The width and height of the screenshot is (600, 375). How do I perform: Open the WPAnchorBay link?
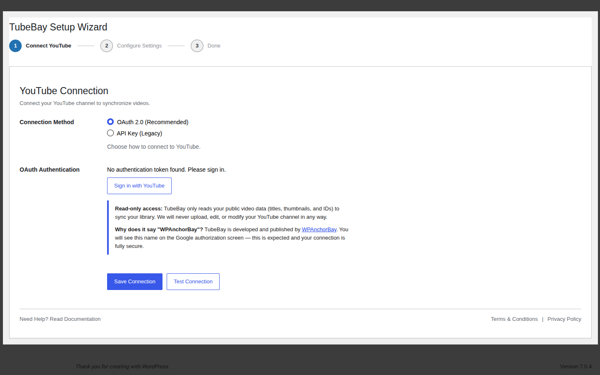point(319,230)
